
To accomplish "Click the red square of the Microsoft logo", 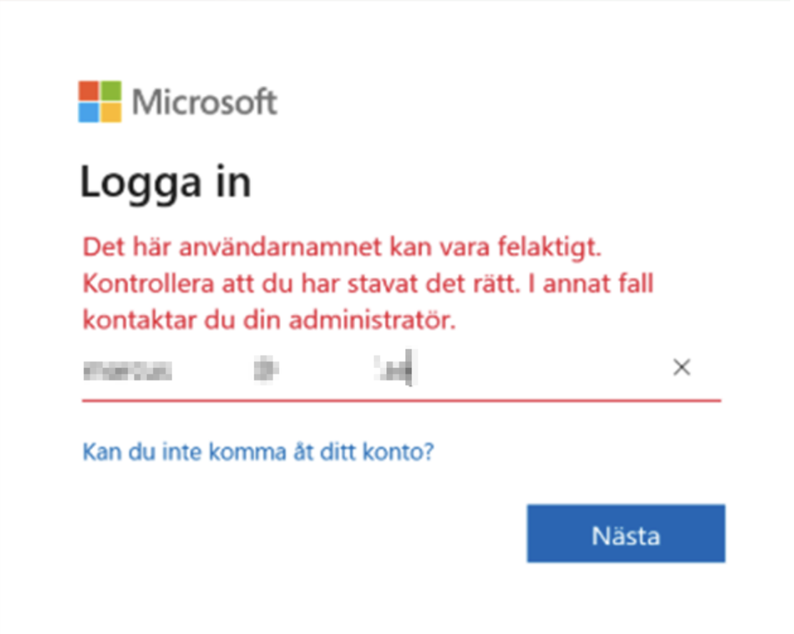I will pos(89,91).
